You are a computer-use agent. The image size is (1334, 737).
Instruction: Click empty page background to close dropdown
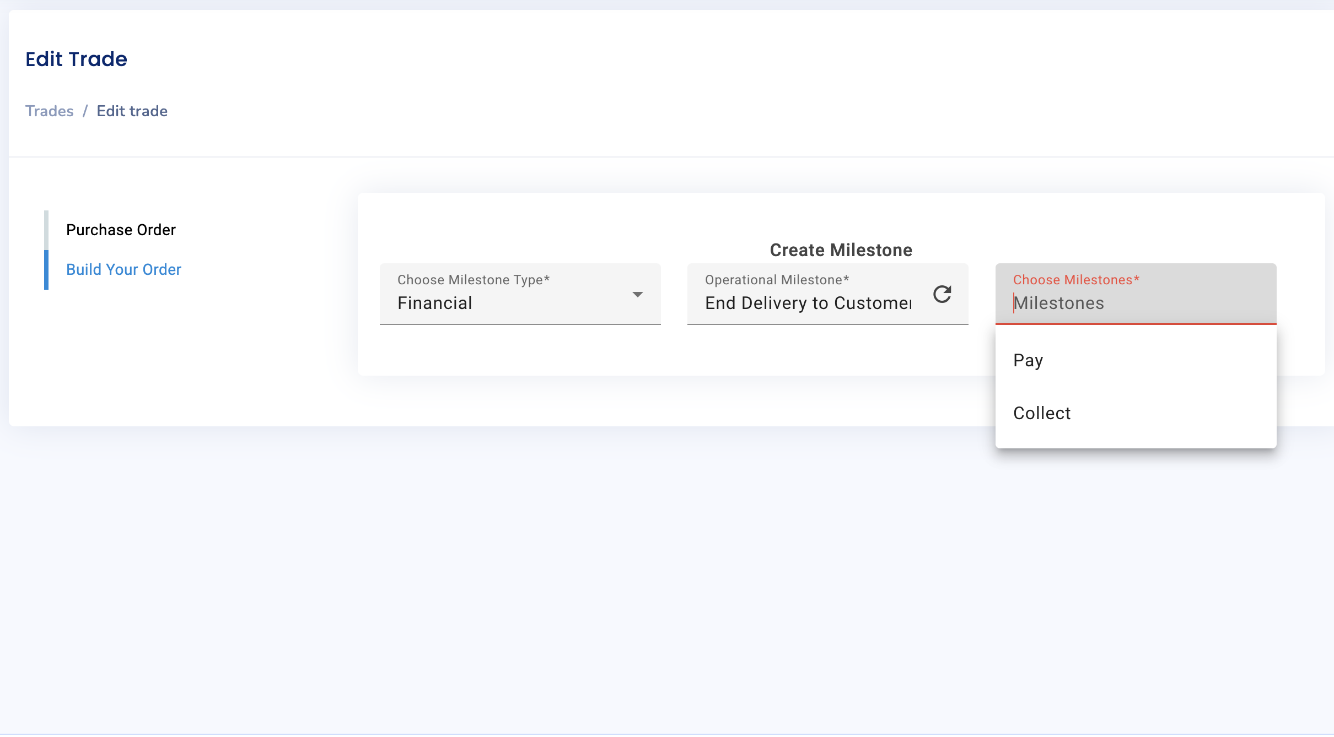click(551, 578)
